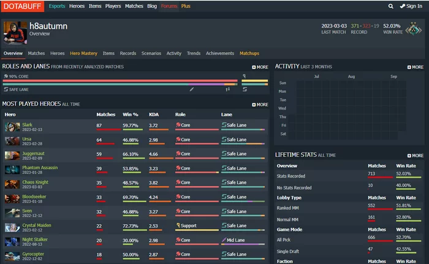Open the Plus page

coord(186,6)
